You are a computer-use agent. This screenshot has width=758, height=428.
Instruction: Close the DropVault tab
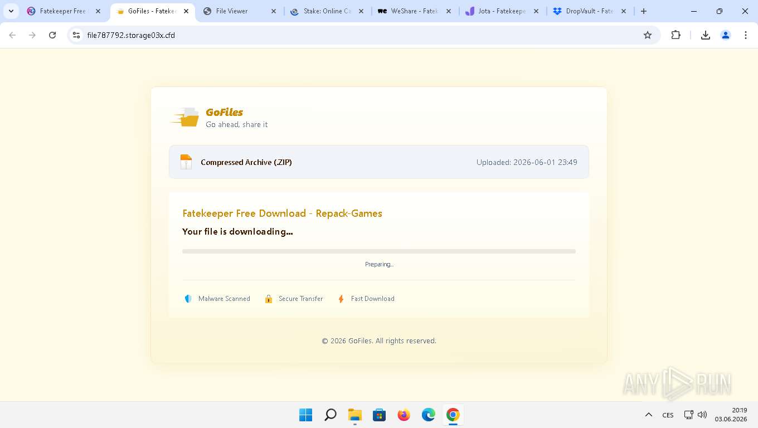point(624,11)
